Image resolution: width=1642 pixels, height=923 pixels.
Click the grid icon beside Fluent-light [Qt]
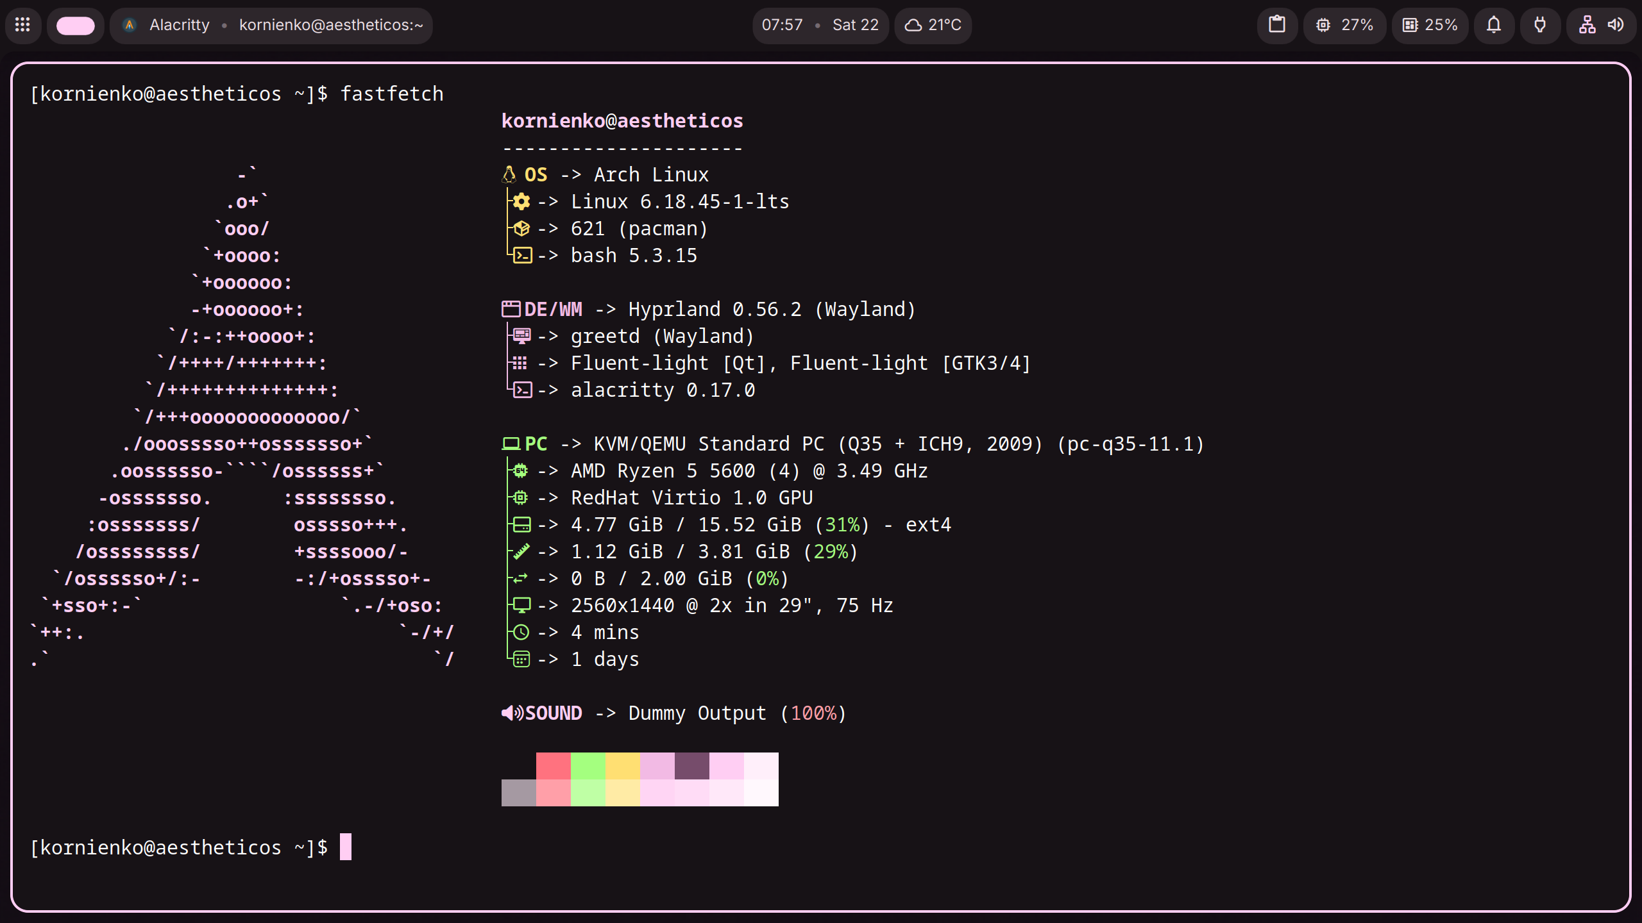click(x=520, y=363)
